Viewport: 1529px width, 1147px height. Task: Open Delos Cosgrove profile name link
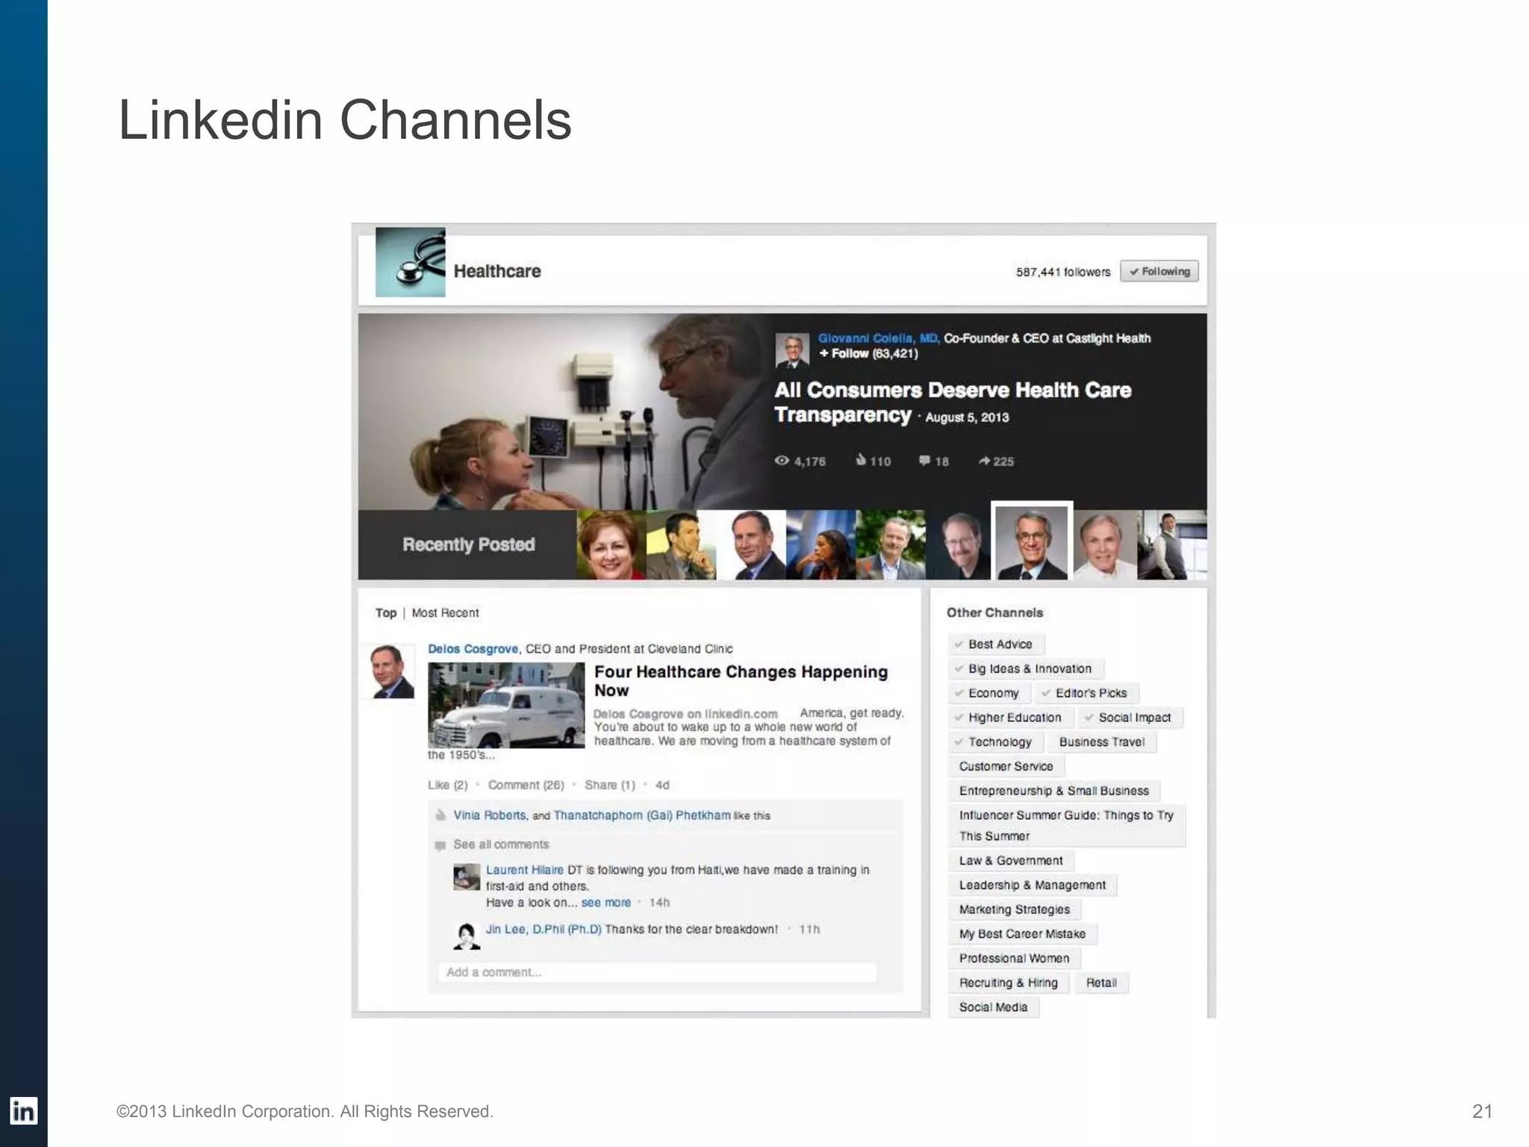[x=473, y=649]
